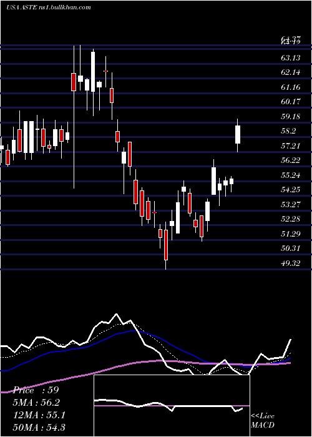The width and height of the screenshot is (312, 437).
Task: Click the '50MA : 54.3' readout
Action: [39, 427]
